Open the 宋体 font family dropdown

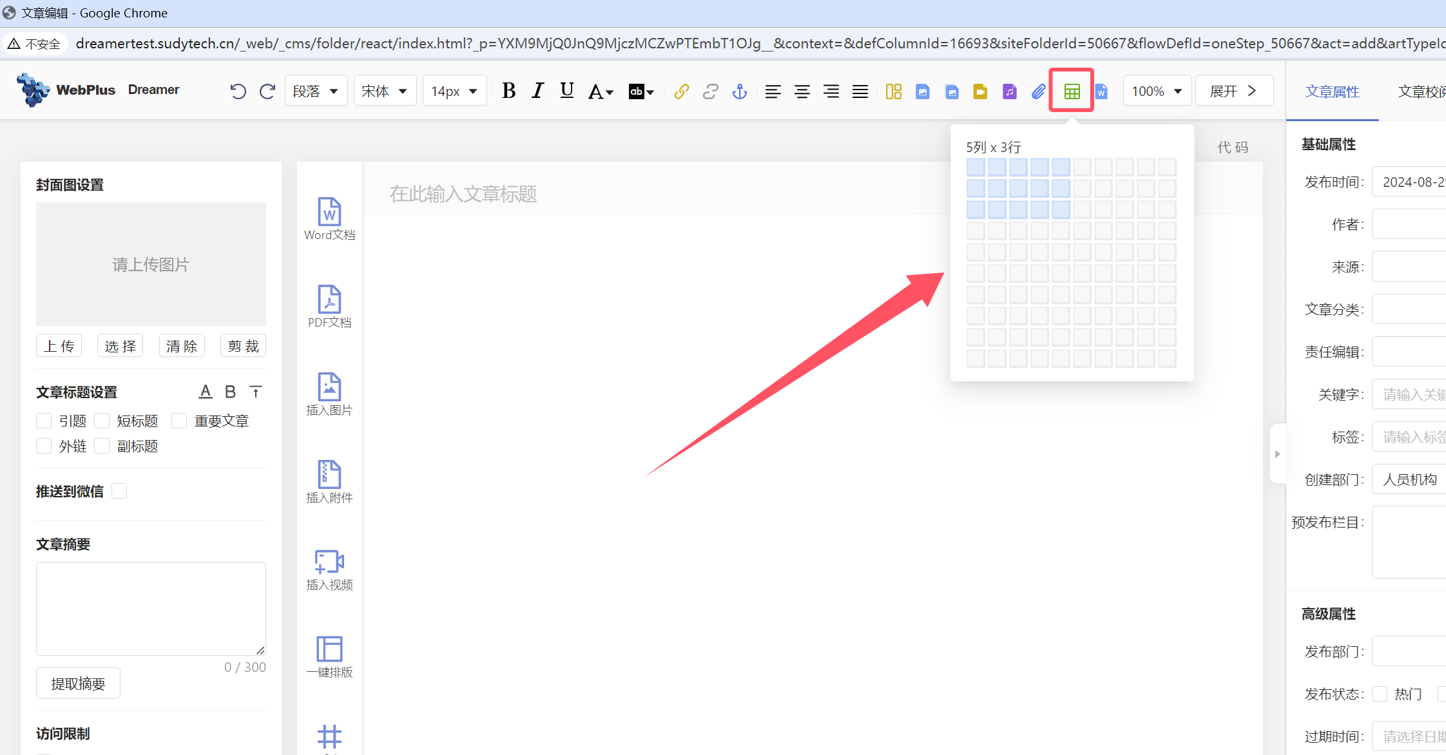[385, 91]
